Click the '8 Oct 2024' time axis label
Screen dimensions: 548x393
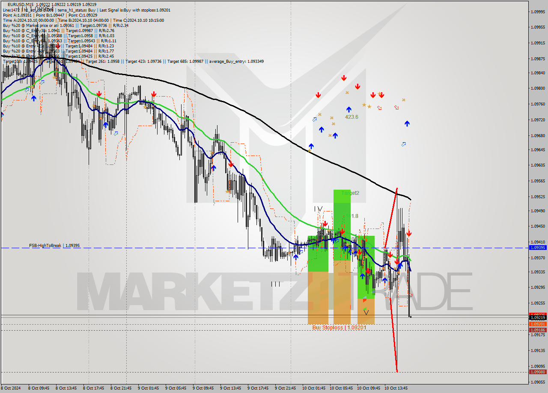[x=10, y=388]
